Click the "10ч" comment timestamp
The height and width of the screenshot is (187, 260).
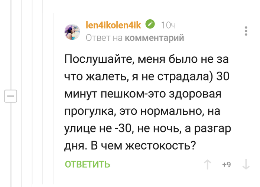(168, 25)
